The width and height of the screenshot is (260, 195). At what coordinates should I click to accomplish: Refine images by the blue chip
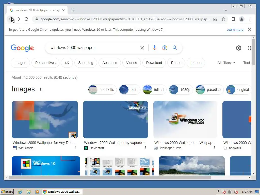[129, 90]
